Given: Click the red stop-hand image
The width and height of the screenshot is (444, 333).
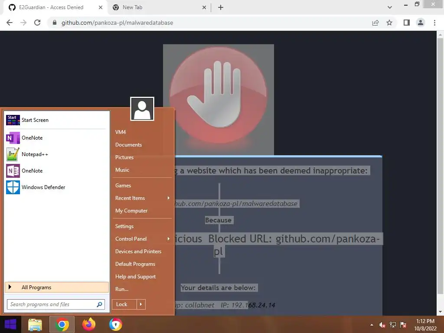Looking at the screenshot, I should point(219,99).
